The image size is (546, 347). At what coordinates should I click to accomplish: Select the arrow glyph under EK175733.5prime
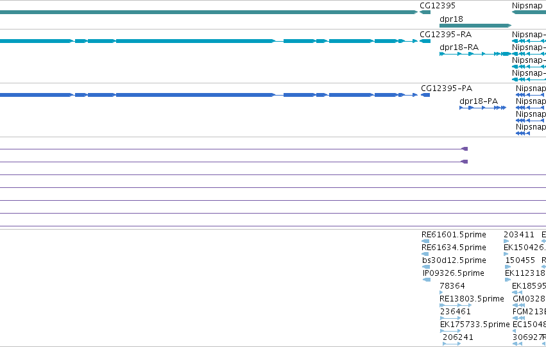click(450, 331)
